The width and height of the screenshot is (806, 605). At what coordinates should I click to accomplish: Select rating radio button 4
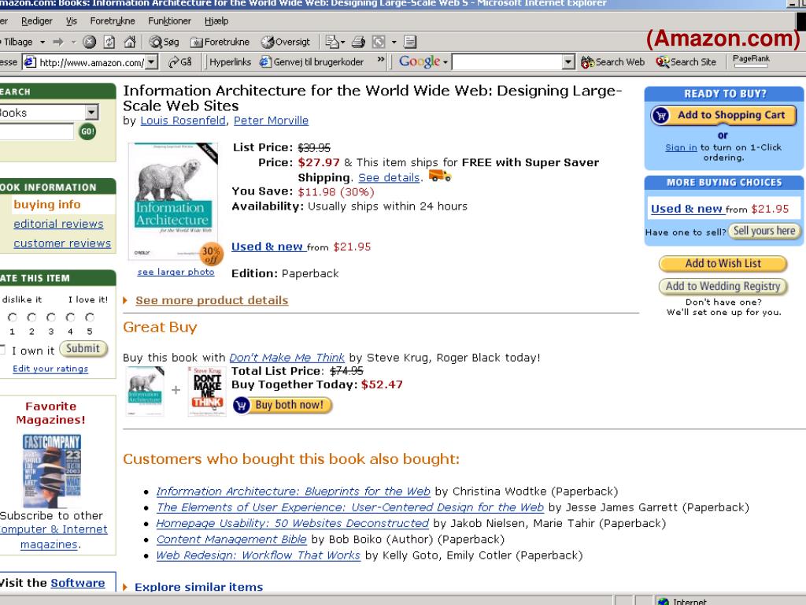(70, 317)
